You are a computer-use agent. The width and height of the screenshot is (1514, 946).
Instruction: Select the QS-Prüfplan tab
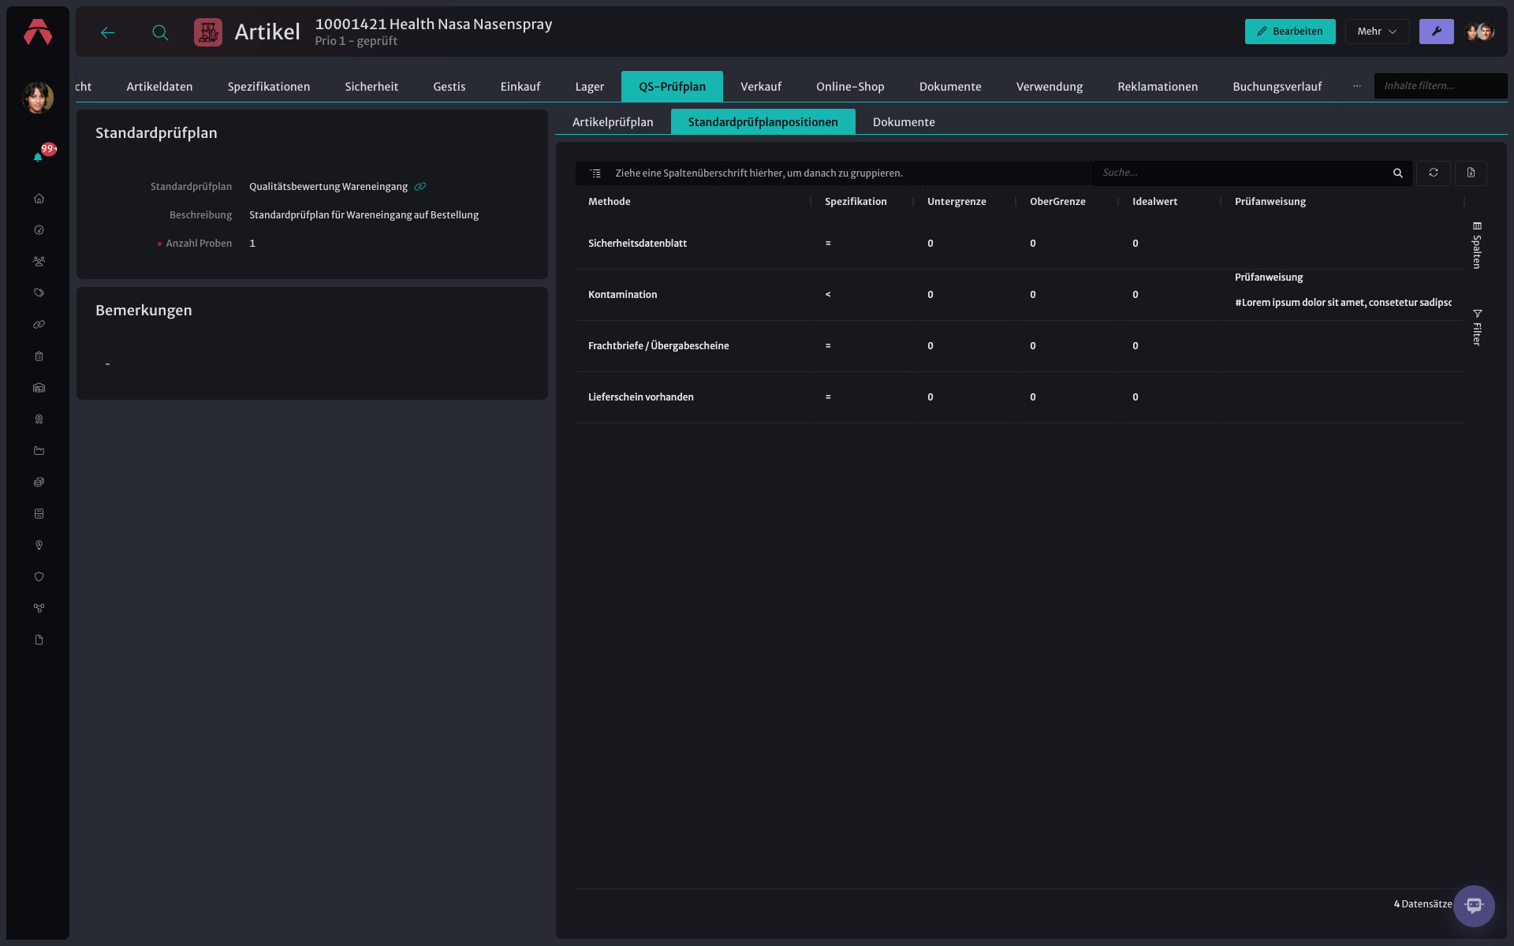click(x=672, y=87)
